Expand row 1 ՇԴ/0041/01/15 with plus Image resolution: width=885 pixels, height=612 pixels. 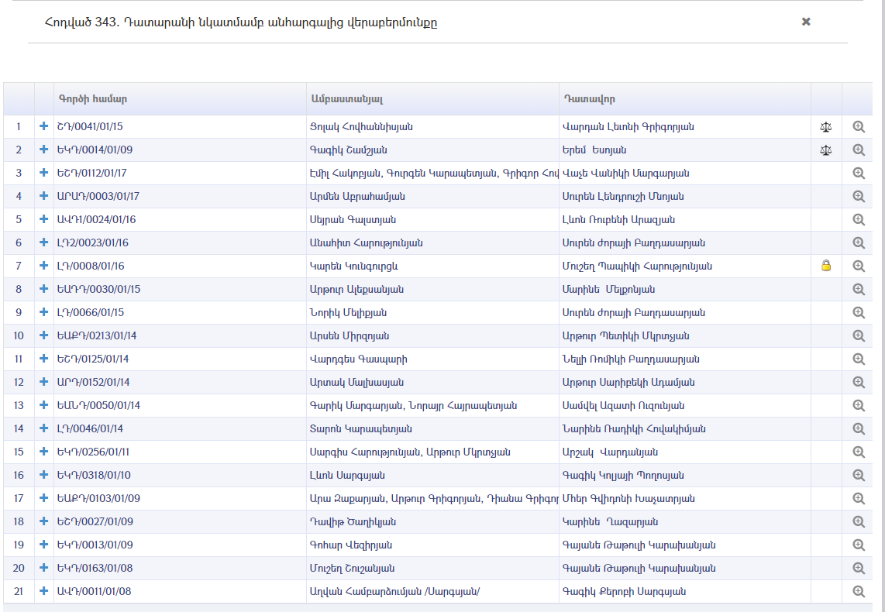(43, 126)
